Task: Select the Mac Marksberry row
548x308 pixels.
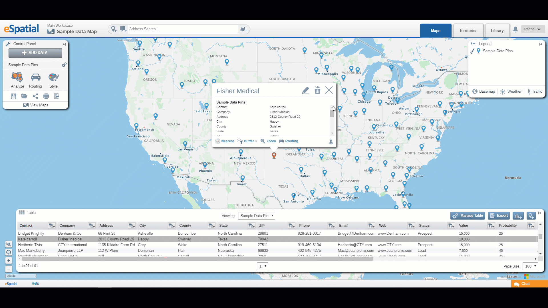Action: [x=277, y=250]
